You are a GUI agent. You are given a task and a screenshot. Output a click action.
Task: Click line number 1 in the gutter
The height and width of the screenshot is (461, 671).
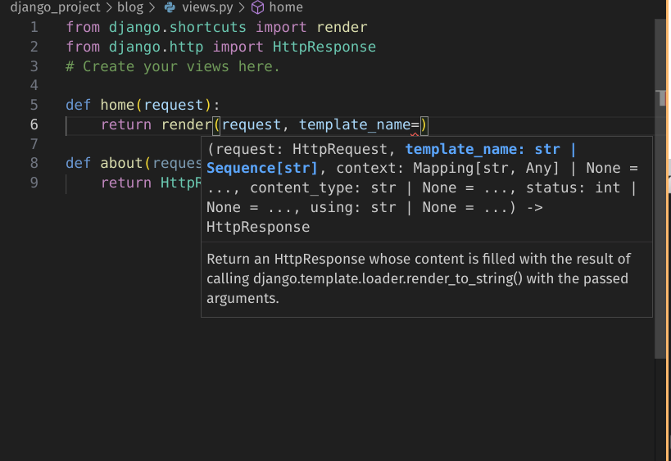(34, 27)
